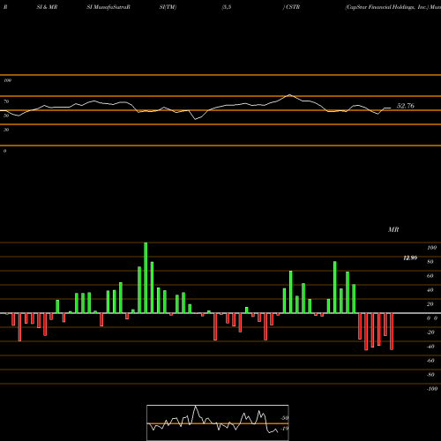
Task: Click the RSI axis label 50
Action: click(6, 116)
